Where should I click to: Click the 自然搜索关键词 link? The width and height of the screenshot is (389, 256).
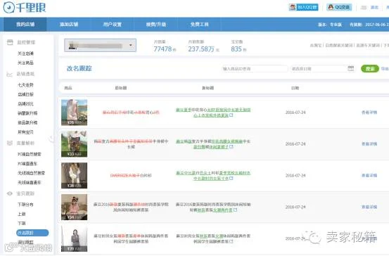pyautogui.click(x=339, y=46)
